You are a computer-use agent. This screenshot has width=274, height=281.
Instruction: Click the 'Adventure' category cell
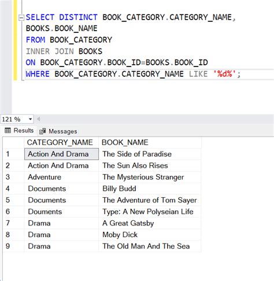coord(61,177)
